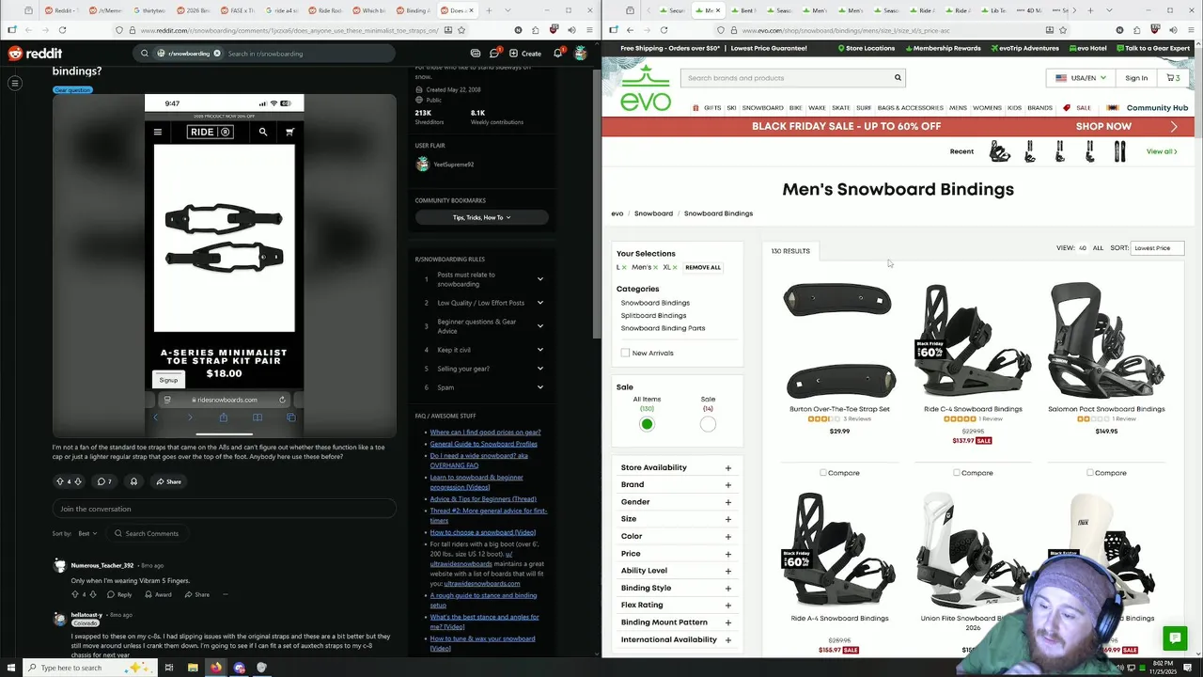Click Sign In on evo
Screen dimensions: 1203x677
[1136, 78]
